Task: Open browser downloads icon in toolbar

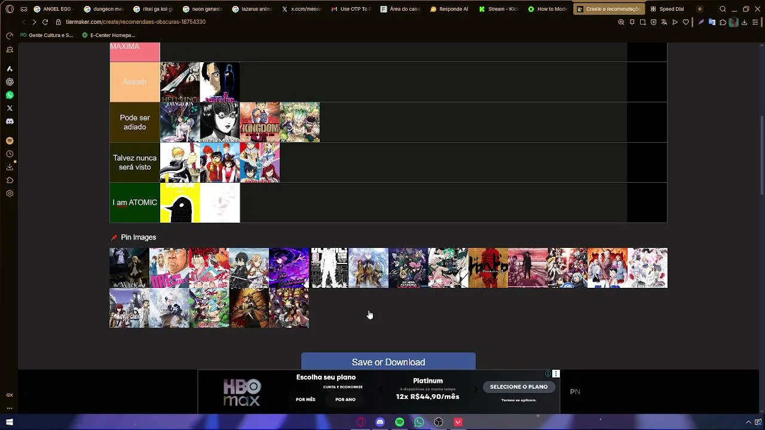Action: tap(744, 22)
